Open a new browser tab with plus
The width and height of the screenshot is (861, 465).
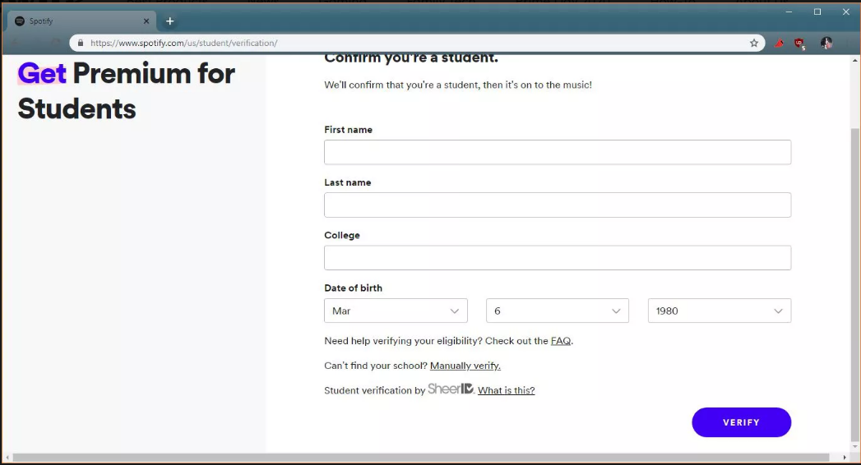tap(169, 21)
